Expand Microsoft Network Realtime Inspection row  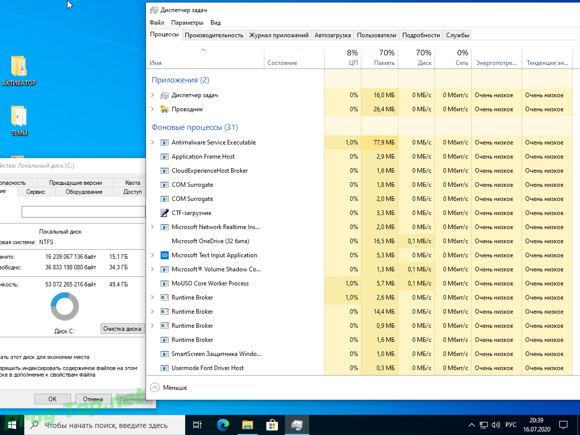pos(153,227)
